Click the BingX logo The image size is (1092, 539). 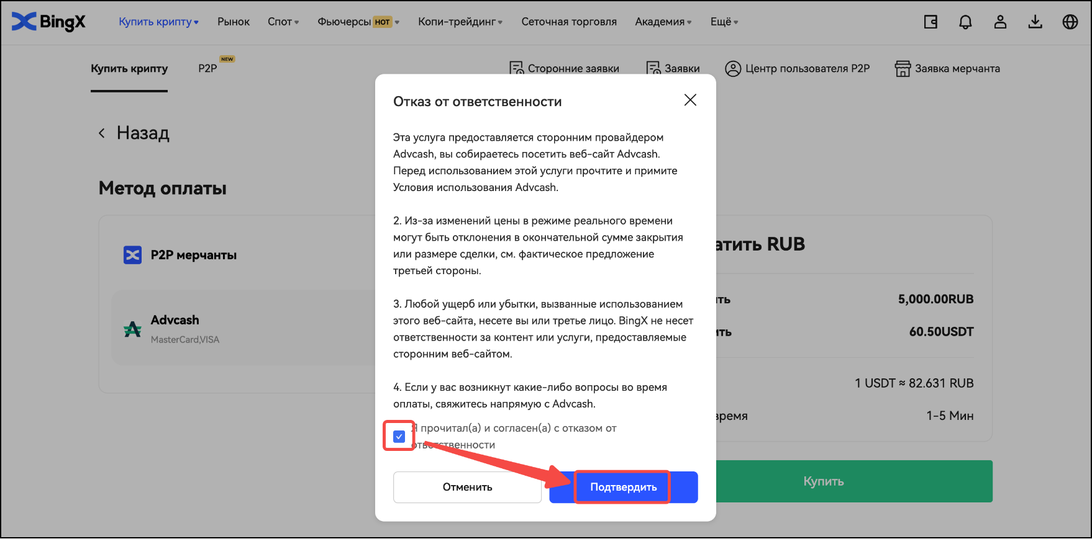click(x=48, y=22)
